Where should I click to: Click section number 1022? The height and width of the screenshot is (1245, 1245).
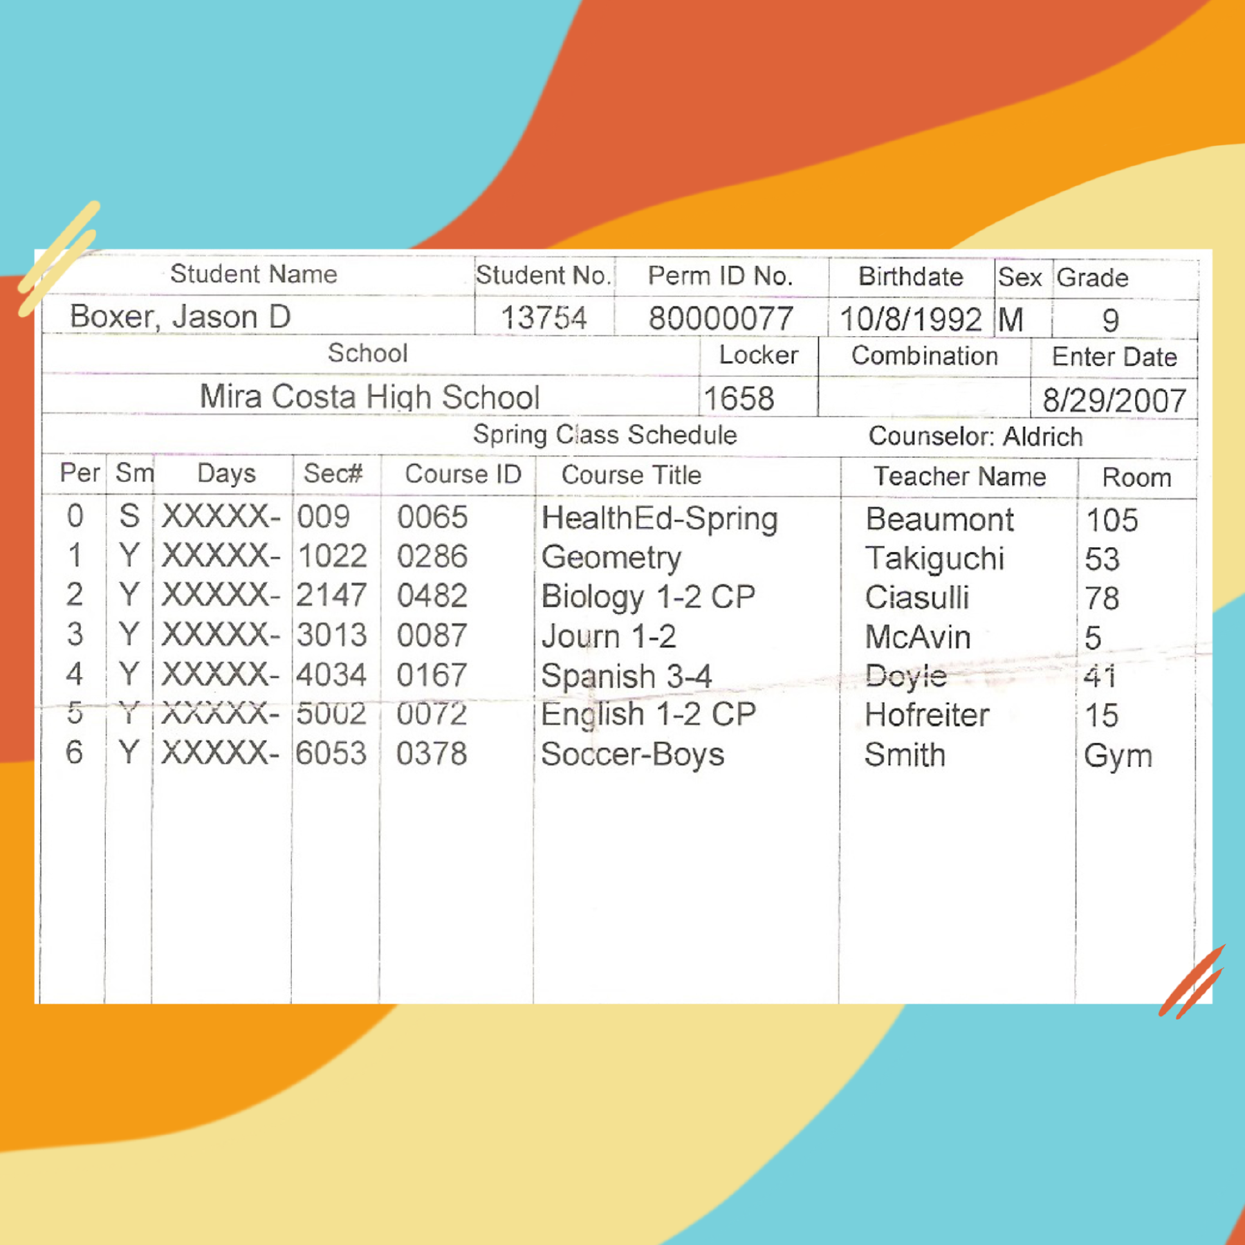(332, 556)
